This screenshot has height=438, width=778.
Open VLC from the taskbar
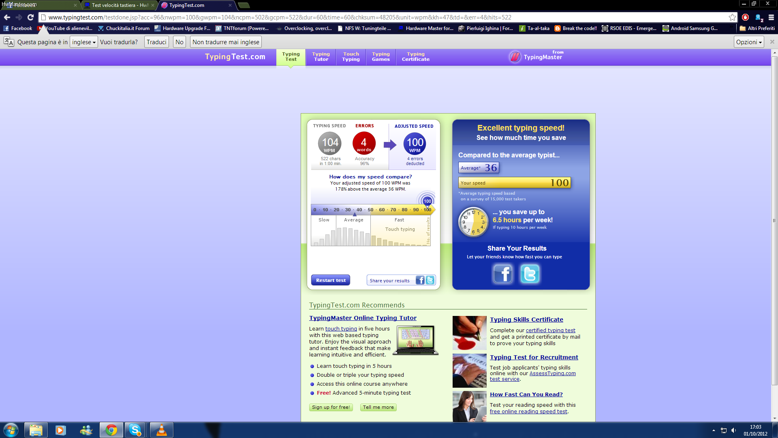[161, 430]
